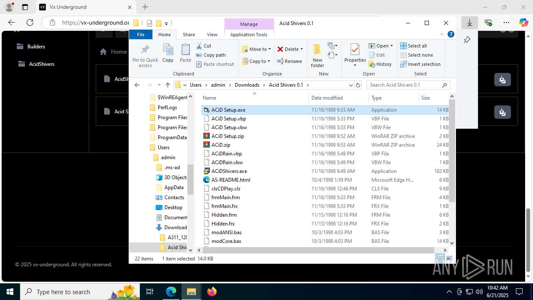Collapse the ribbon with the chevron
This screenshot has width=533, height=300.
coord(442,35)
